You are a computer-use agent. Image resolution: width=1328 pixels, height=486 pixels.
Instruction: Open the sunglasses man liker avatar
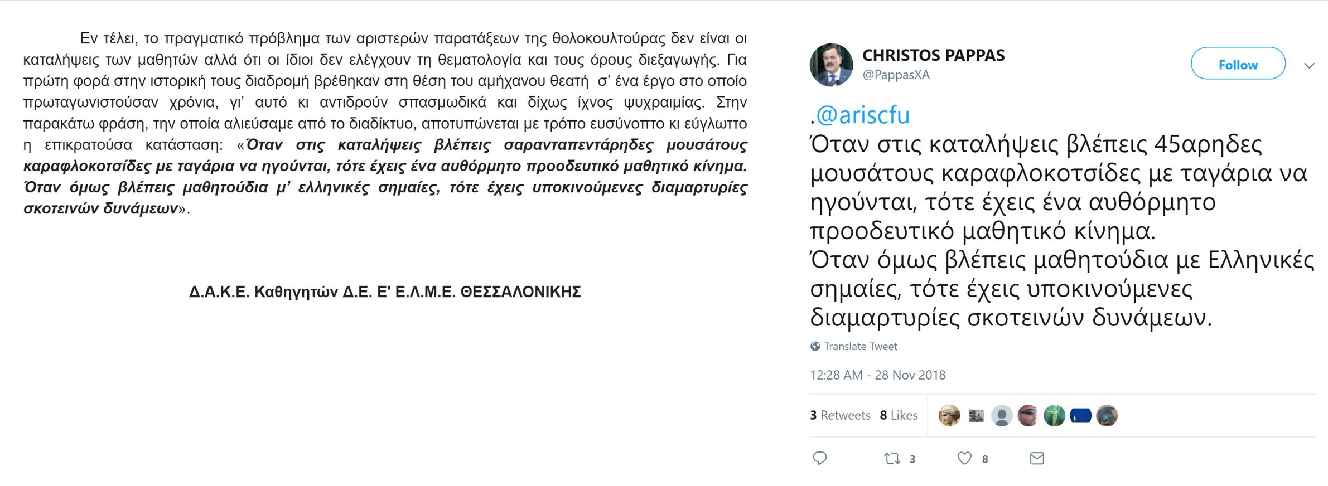[1028, 416]
